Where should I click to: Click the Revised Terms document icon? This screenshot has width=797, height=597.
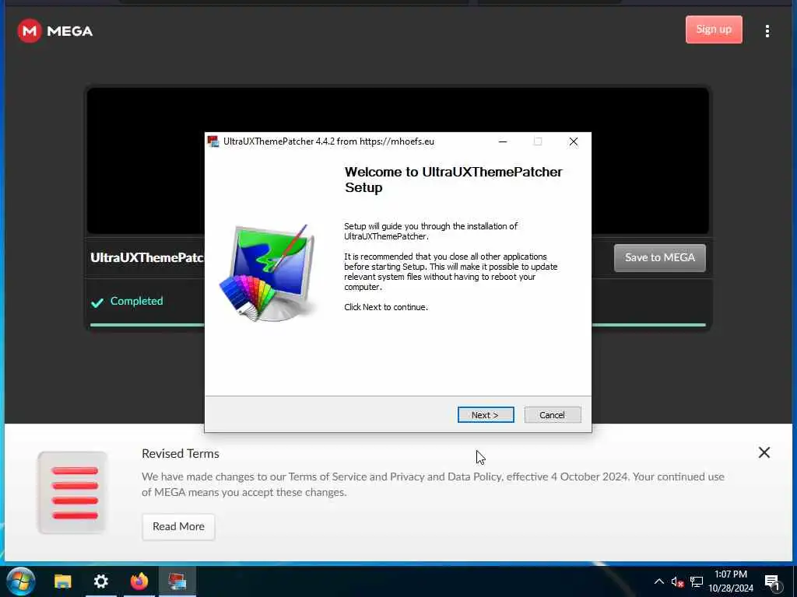72,492
